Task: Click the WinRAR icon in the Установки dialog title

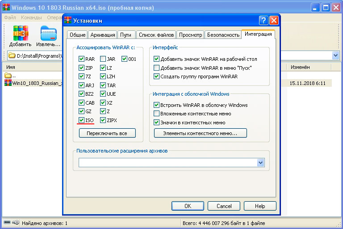Action: click(x=68, y=20)
